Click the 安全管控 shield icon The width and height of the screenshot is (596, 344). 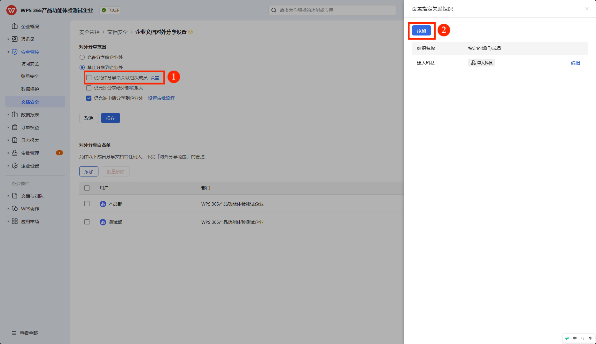(x=15, y=52)
